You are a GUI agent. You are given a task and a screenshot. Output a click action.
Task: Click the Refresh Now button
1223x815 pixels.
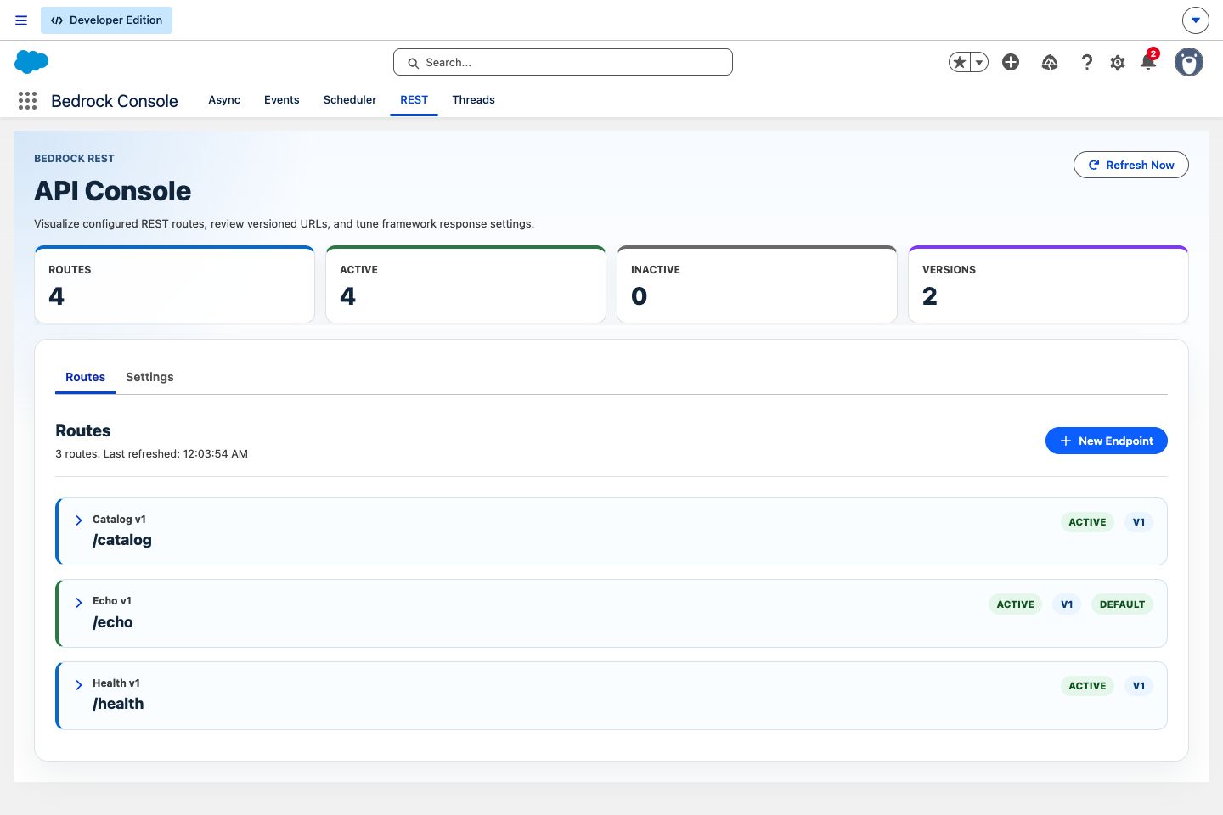click(1130, 165)
